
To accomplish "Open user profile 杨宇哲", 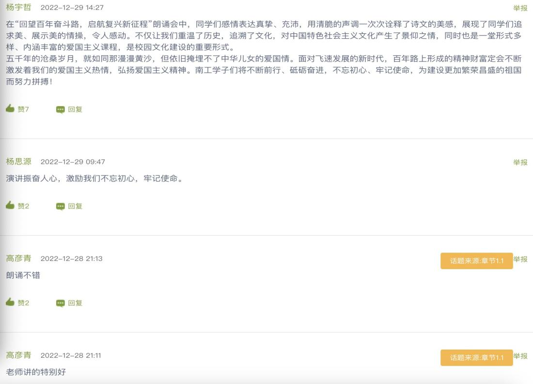I will 18,7.
